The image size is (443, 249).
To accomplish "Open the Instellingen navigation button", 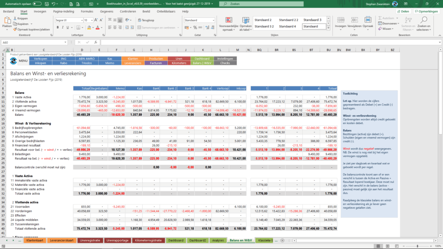I will click(x=225, y=58).
